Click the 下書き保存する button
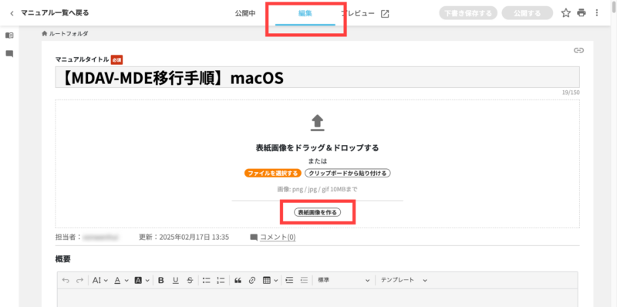The height and width of the screenshot is (307, 617). [x=468, y=13]
